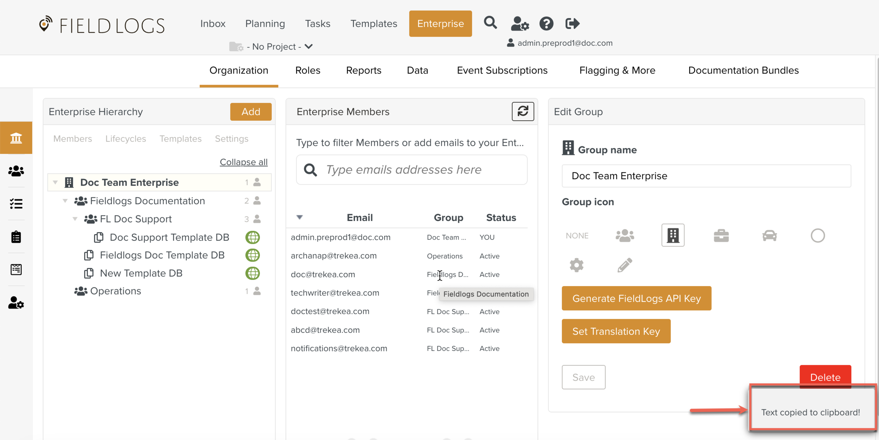Open user settings icon in top bar
The width and height of the screenshot is (879, 440).
(x=520, y=24)
